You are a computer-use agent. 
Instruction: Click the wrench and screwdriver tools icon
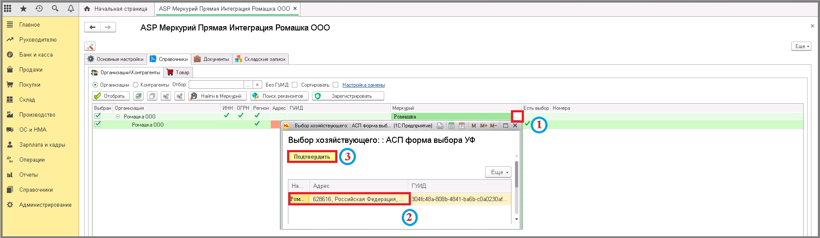click(90, 46)
